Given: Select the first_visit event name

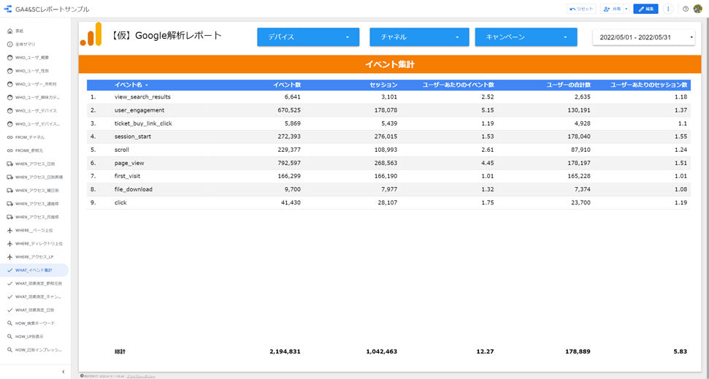Looking at the screenshot, I should coord(129,177).
